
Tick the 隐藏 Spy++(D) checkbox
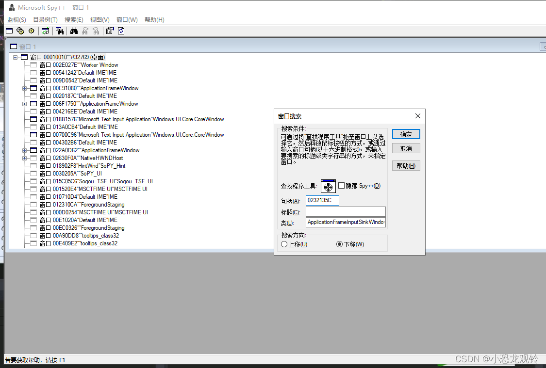(x=341, y=186)
